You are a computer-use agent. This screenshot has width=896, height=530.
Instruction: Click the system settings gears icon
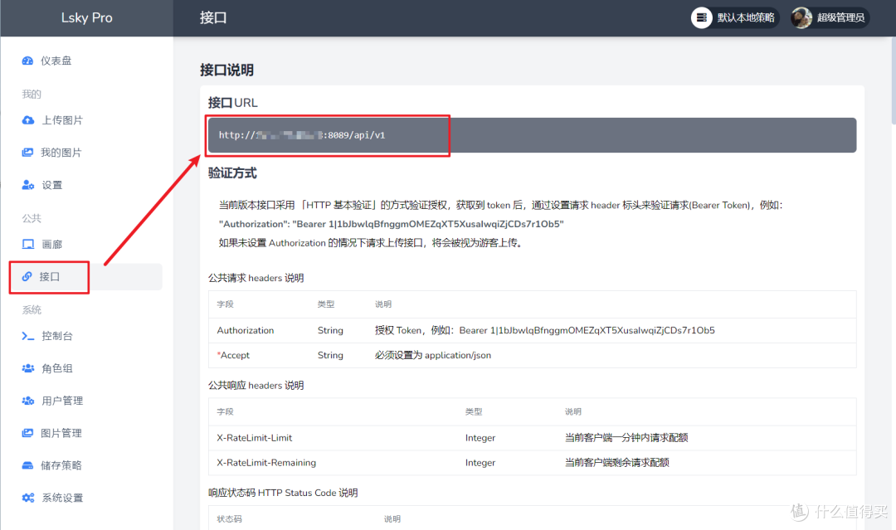coord(27,498)
